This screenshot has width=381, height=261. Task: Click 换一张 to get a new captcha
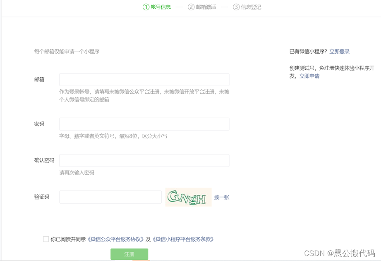click(x=221, y=197)
